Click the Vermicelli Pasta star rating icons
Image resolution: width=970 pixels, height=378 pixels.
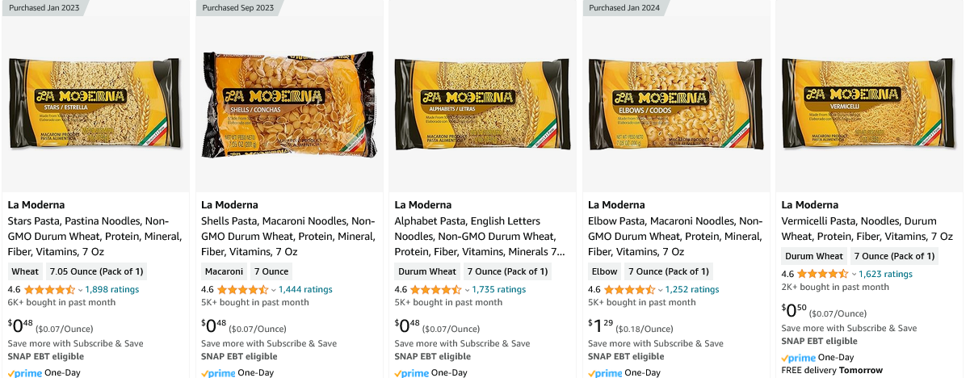(x=823, y=275)
